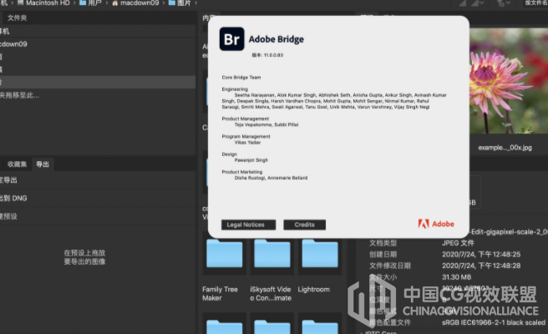The height and width of the screenshot is (334, 548).
Task: Switch to the 收藏集 tab
Action: click(17, 164)
